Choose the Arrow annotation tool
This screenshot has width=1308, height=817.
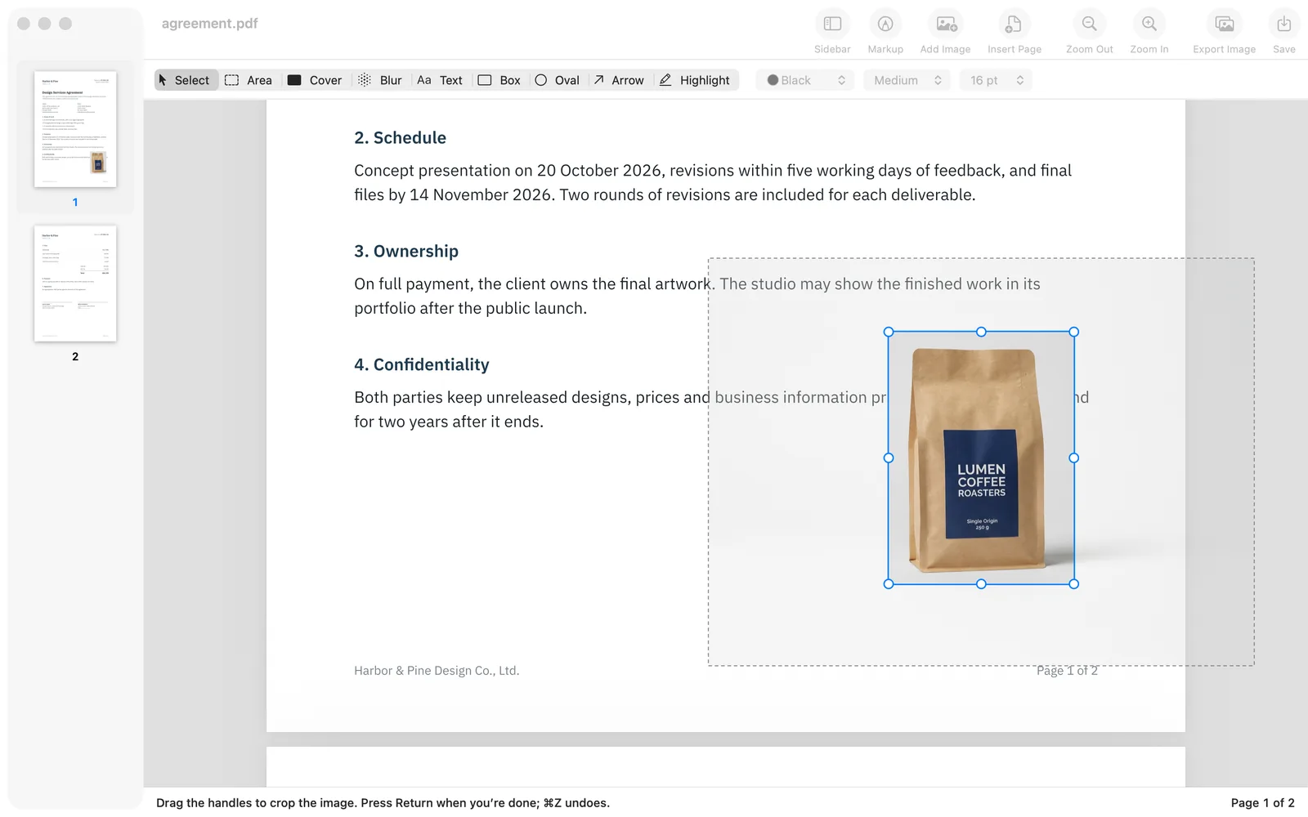coord(619,80)
